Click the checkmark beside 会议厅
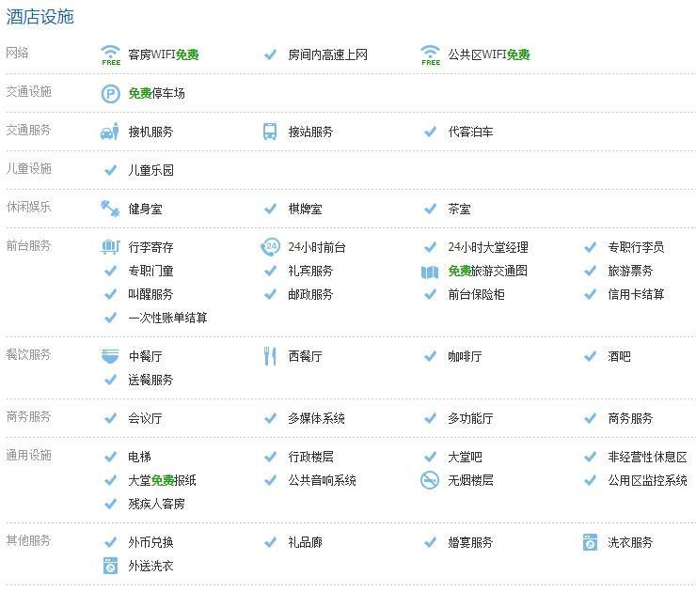This screenshot has height=591, width=696. 110,418
